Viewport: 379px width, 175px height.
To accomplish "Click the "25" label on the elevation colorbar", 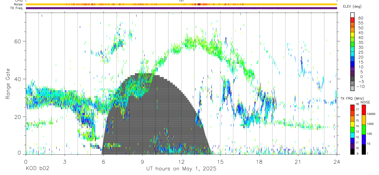I will tap(360, 52).
